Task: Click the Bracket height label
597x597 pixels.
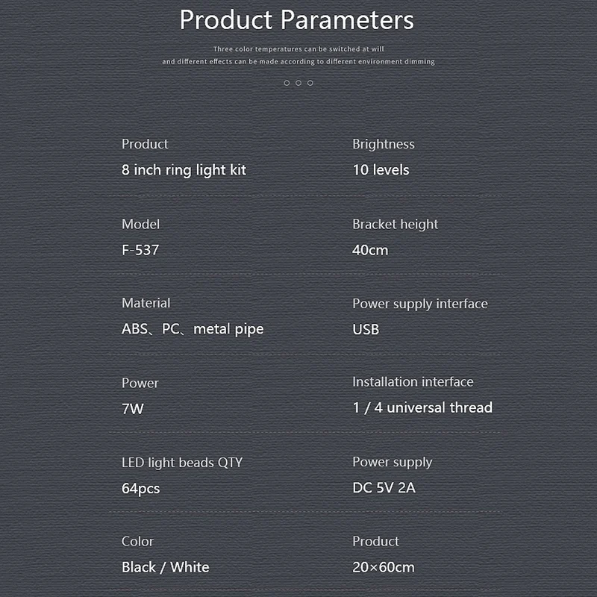Action: pyautogui.click(x=396, y=225)
